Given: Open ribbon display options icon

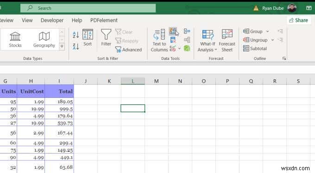Looking at the screenshot, I should click(309, 8).
